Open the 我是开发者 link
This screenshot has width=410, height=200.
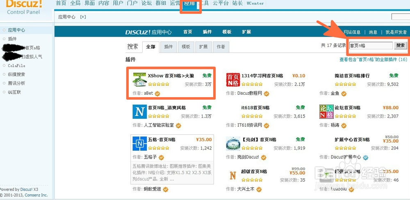pyautogui.click(x=396, y=32)
